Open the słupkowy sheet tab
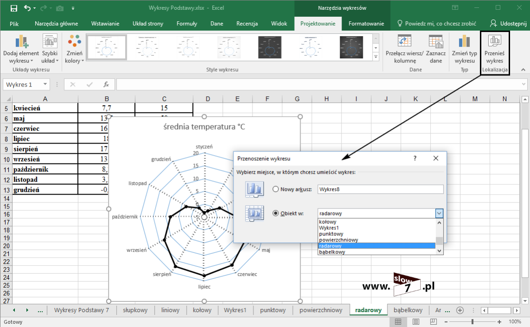The height and width of the screenshot is (327, 530). (x=135, y=310)
